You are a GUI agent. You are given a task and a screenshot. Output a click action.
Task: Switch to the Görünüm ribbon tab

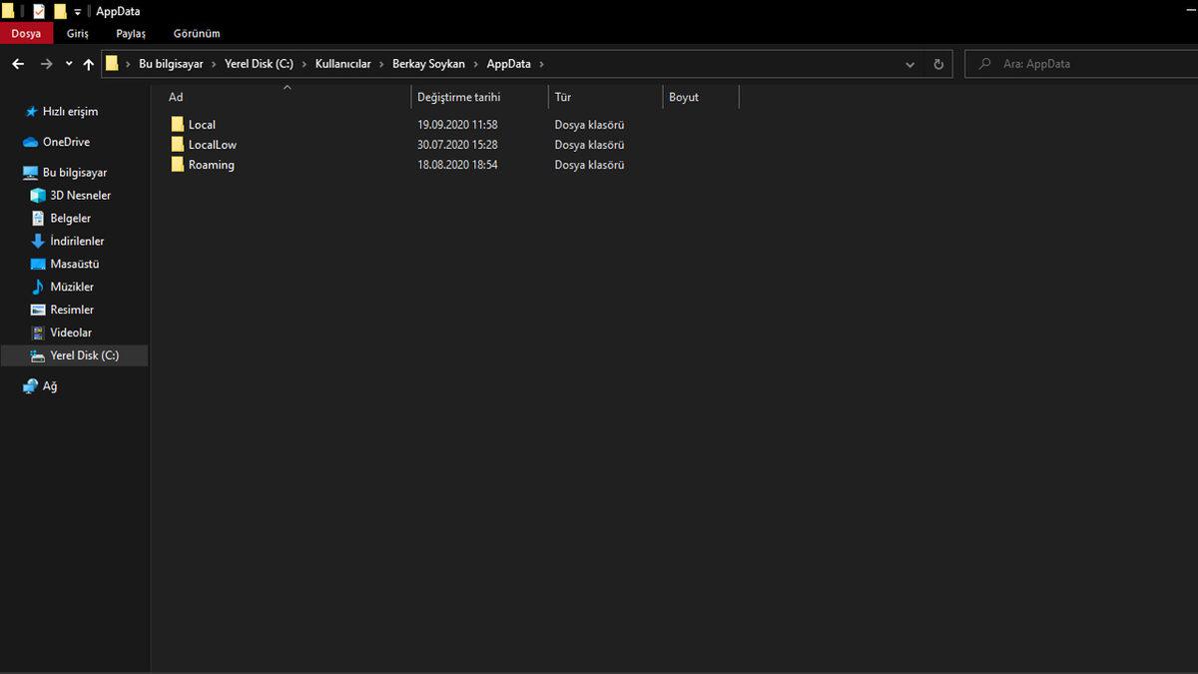196,33
